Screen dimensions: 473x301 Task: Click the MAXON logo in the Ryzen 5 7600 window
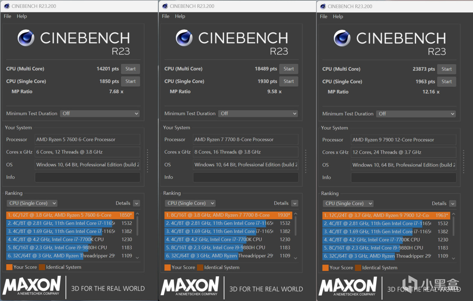[x=32, y=286]
